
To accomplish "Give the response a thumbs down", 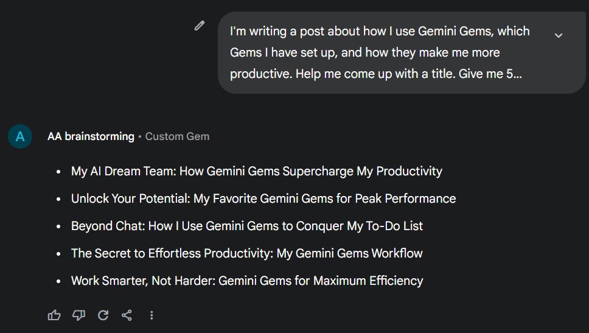I will click(78, 315).
